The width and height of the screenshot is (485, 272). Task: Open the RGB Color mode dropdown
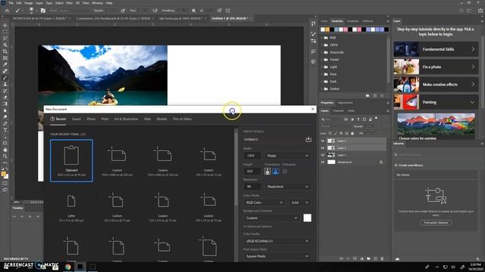tap(264, 202)
